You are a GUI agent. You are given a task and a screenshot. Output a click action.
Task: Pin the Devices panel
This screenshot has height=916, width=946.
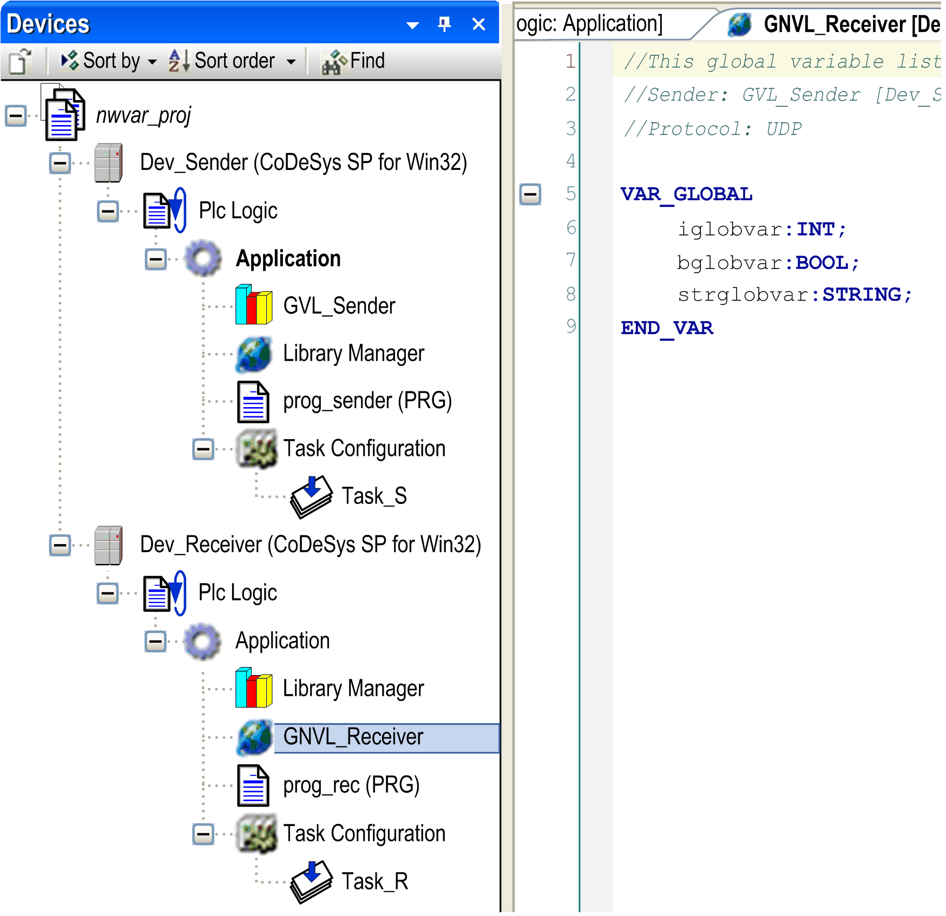pyautogui.click(x=444, y=23)
